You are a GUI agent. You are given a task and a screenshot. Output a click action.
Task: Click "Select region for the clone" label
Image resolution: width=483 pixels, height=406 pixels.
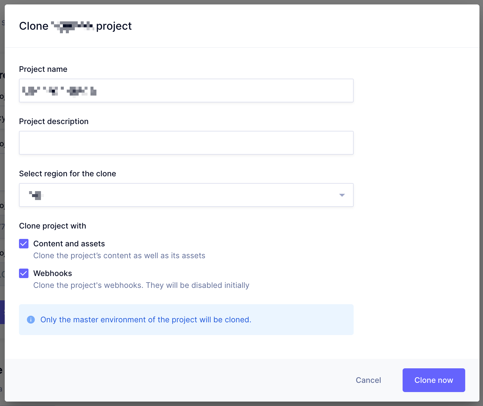(x=67, y=174)
